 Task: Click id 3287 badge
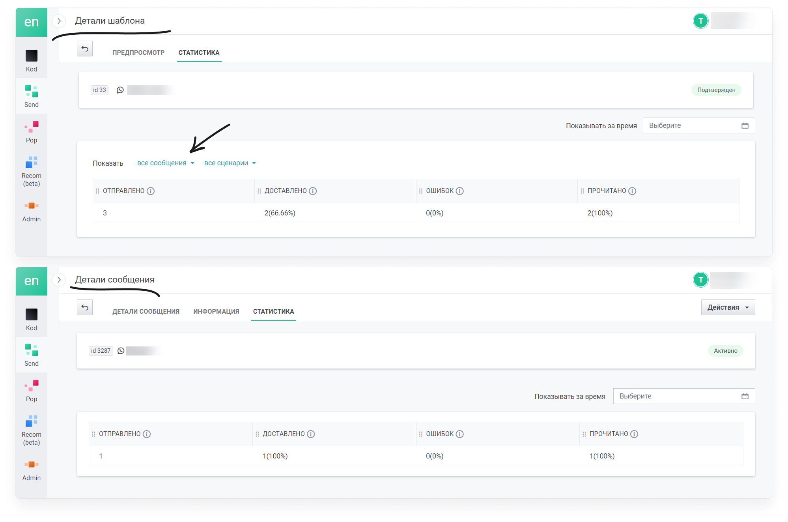(x=101, y=351)
